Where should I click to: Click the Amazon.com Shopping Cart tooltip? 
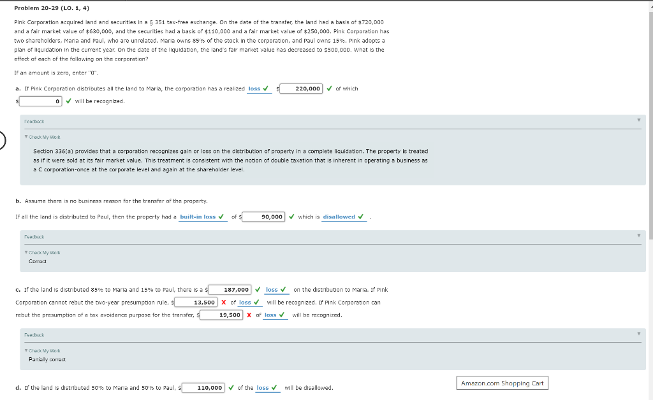pos(503,383)
